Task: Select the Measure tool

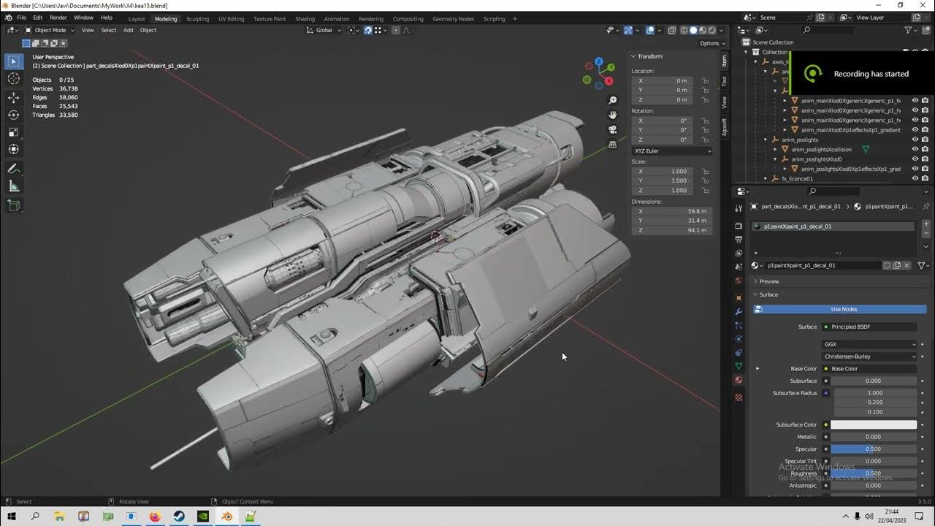Action: [x=13, y=186]
